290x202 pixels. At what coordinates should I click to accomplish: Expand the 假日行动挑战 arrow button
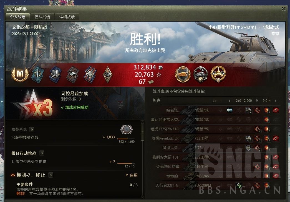[x=42, y=153]
